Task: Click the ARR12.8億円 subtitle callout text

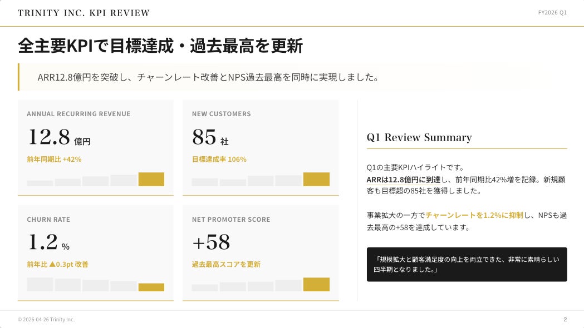Action: (208, 77)
